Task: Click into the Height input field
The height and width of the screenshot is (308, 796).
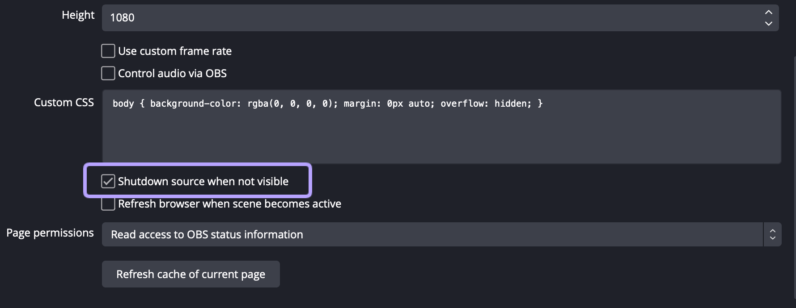Action: 429,18
